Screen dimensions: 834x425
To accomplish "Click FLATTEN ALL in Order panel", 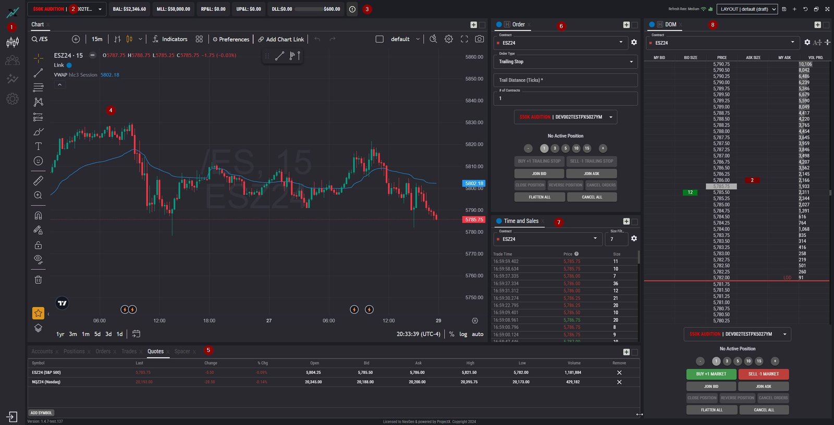I will click(539, 197).
